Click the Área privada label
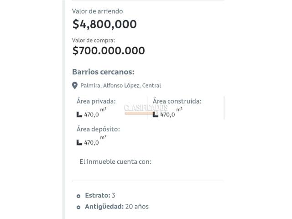The image size is (292, 219). coord(96,101)
